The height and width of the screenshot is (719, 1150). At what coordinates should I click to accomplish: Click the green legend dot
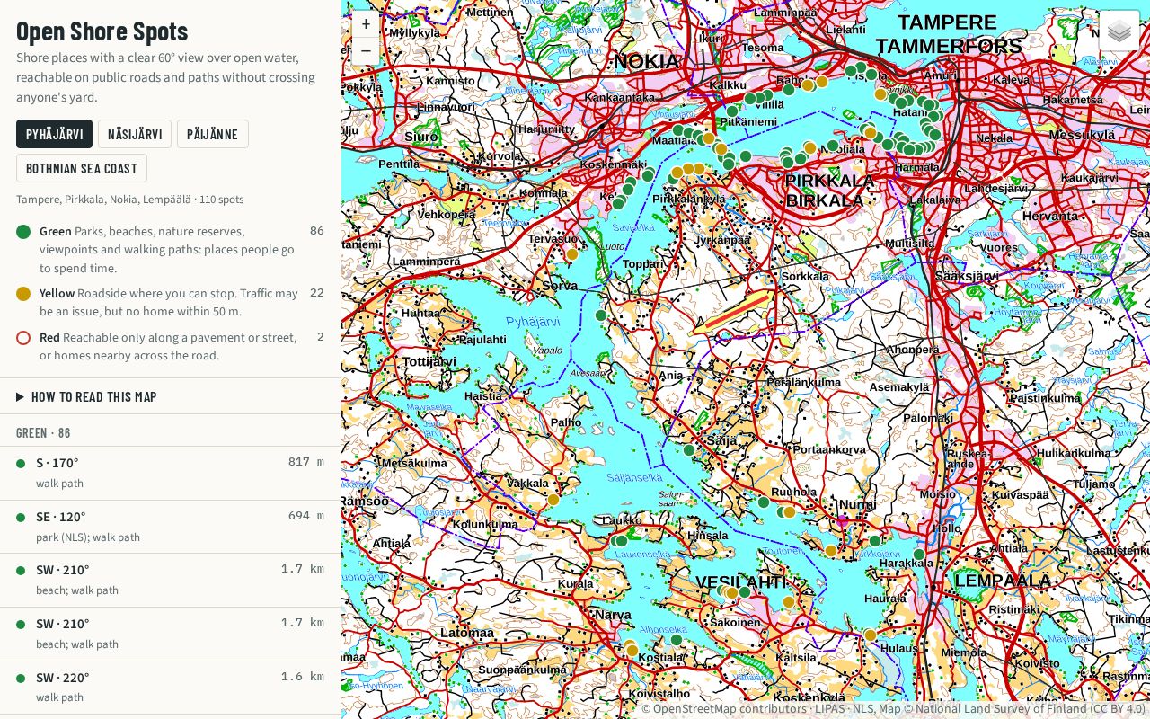[x=23, y=232]
